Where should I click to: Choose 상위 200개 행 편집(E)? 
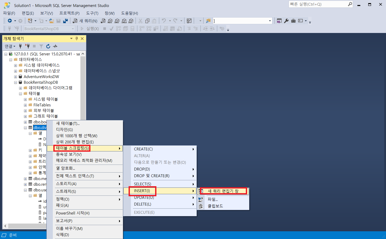85,142
